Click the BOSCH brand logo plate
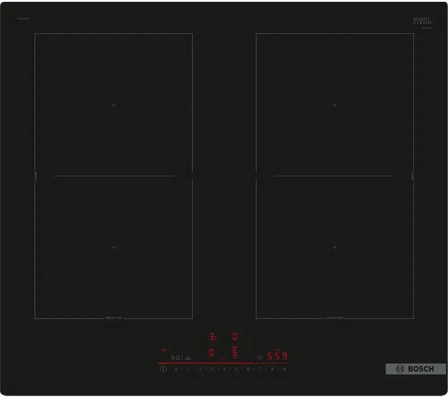448x397 pixels. coord(416,369)
